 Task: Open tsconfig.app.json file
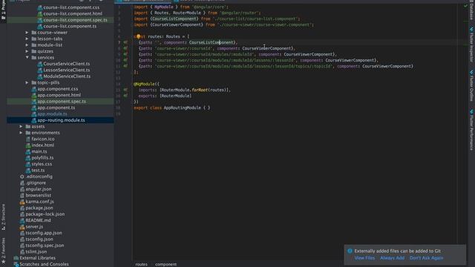point(44,233)
